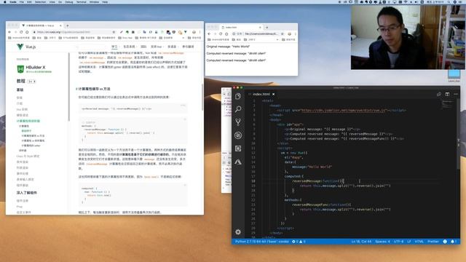Open the Search view in VS Code
The height and width of the screenshot is (262, 466).
click(x=238, y=109)
